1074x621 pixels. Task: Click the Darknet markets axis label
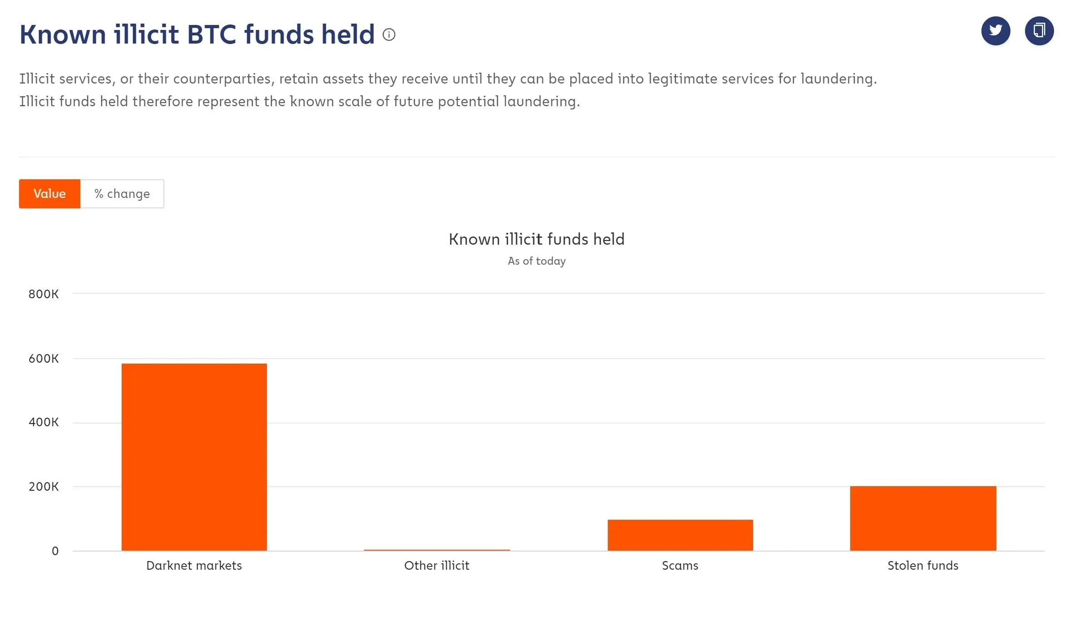[194, 566]
